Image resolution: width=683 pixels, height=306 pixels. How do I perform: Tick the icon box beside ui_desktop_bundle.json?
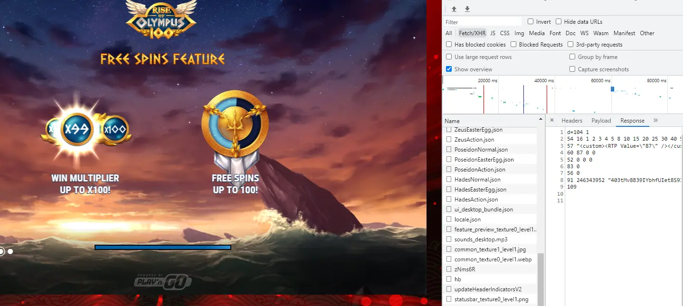pyautogui.click(x=449, y=210)
